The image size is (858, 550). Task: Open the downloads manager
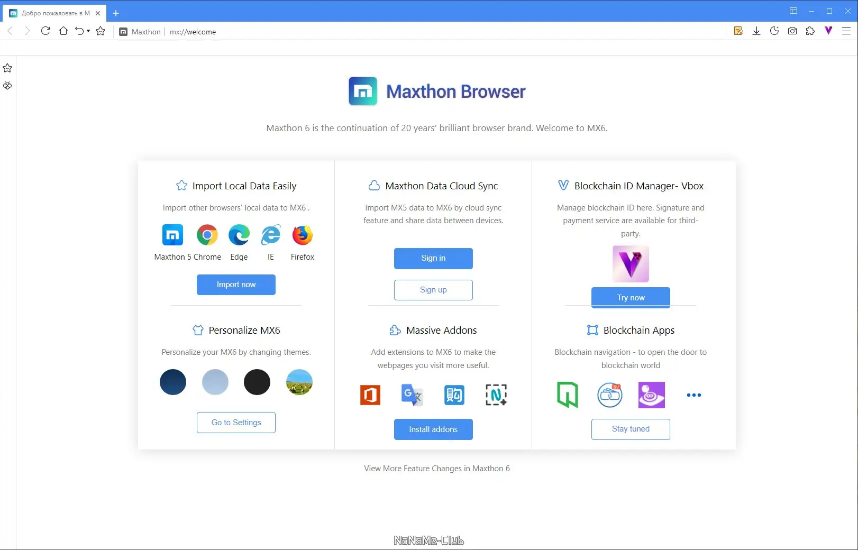(756, 31)
